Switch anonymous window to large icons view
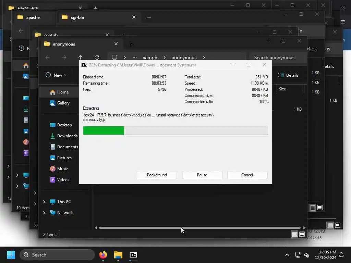 click(302, 234)
